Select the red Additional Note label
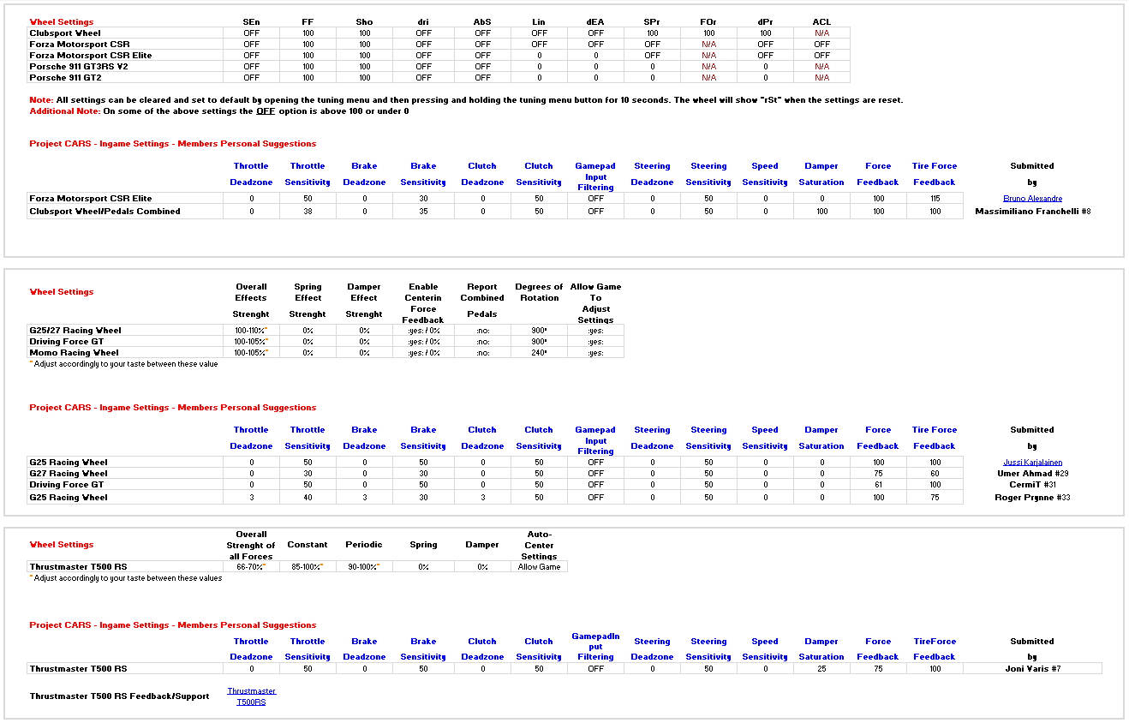This screenshot has width=1129, height=723. tap(64, 111)
